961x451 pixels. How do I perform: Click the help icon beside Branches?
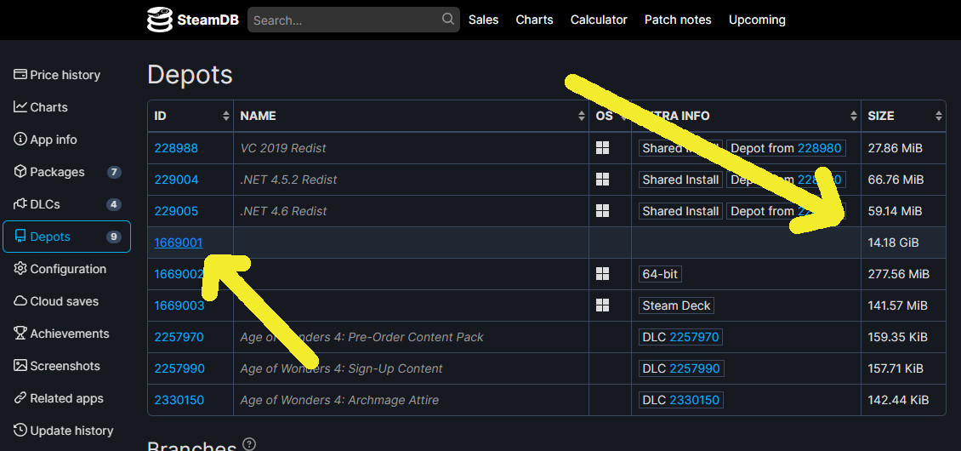click(x=249, y=444)
